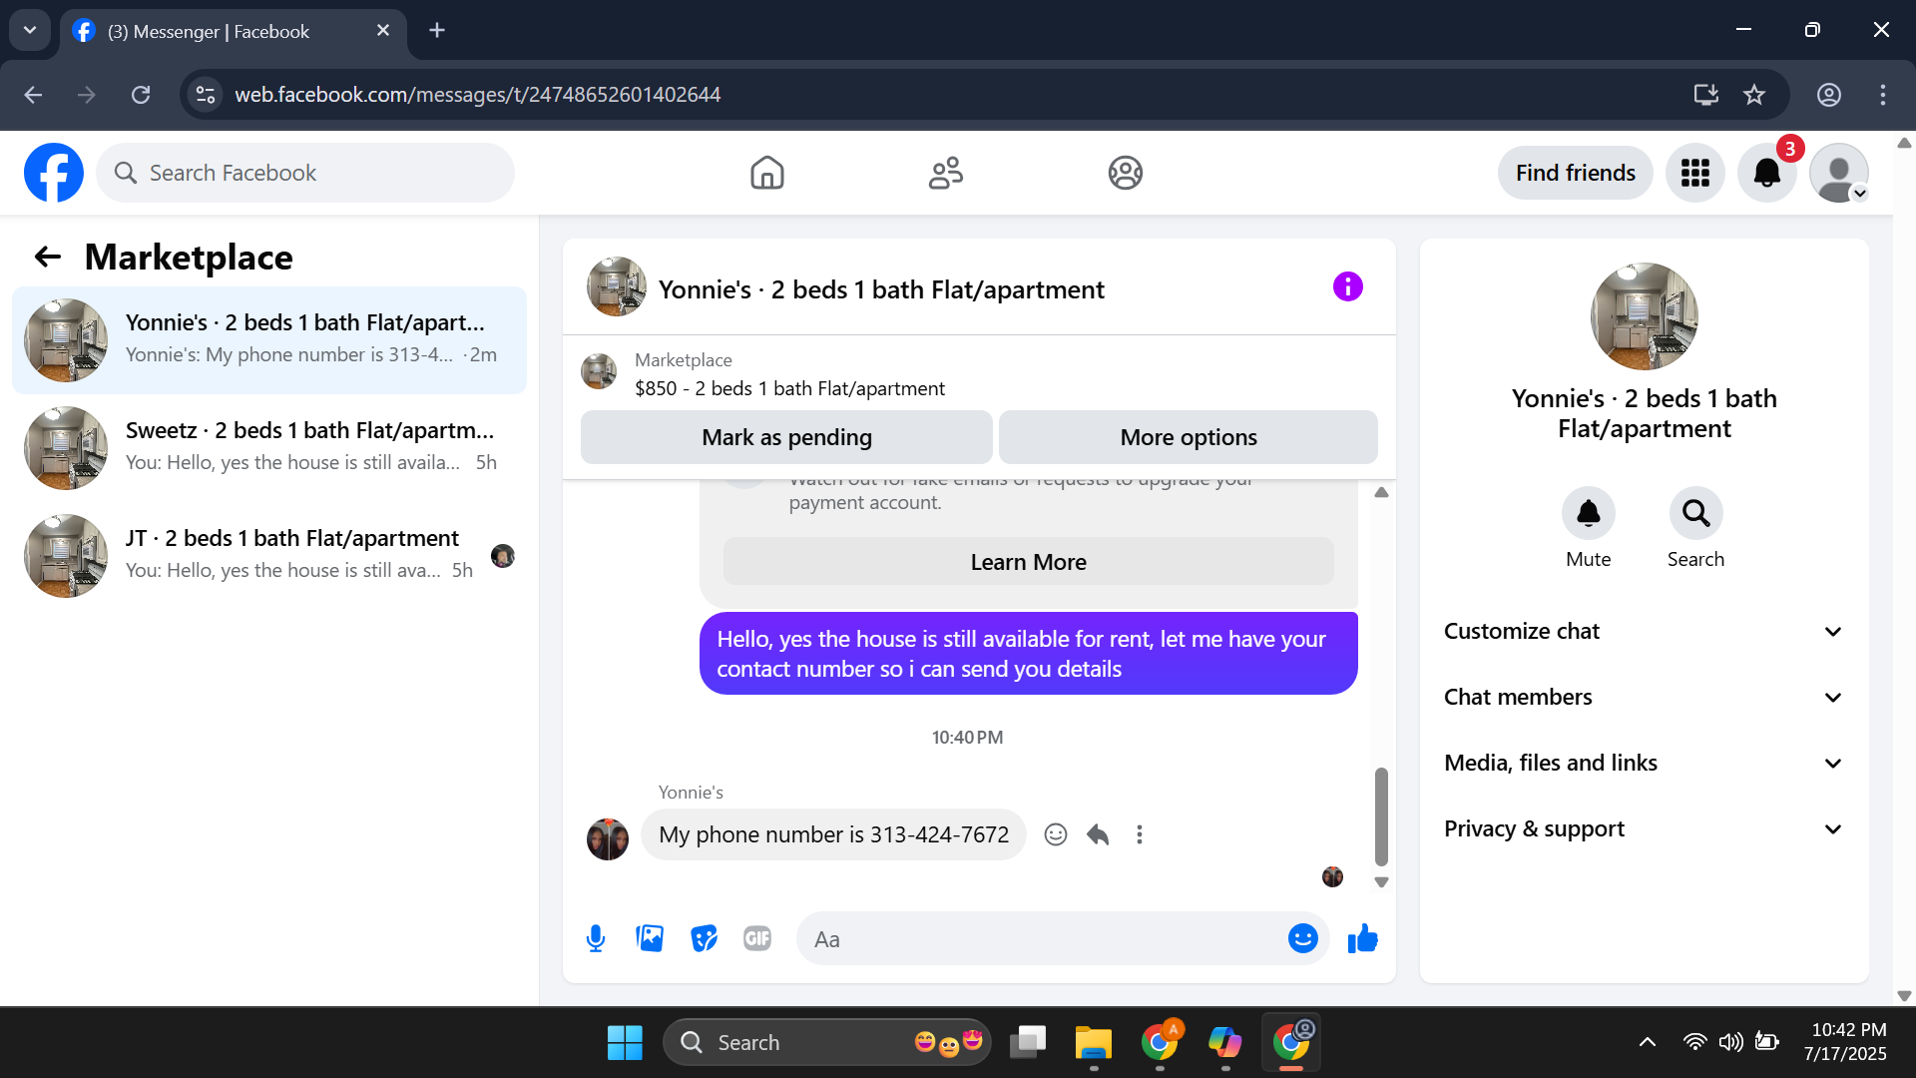Open the Groups icon in top navigation
This screenshot has width=1916, height=1078.
pos(1126,173)
